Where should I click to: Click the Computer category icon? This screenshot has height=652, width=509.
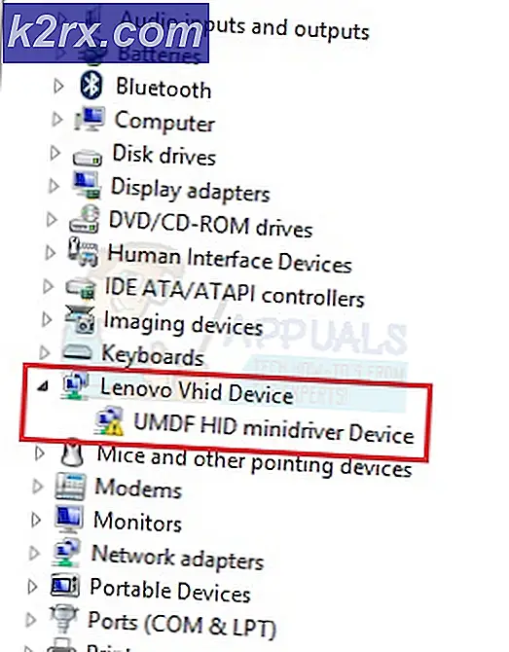point(90,120)
